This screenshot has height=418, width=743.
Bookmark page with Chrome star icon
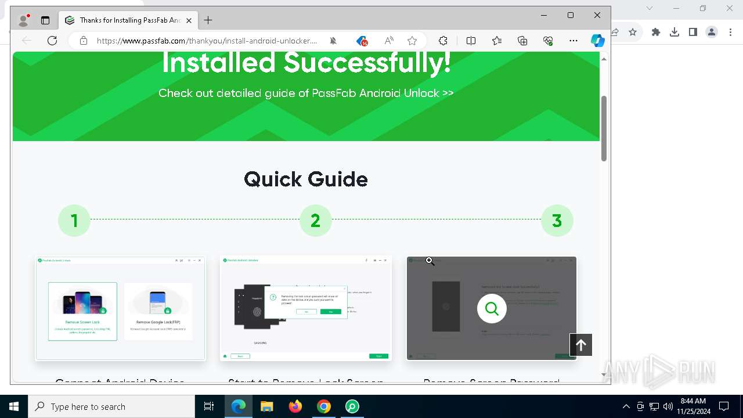pos(633,33)
